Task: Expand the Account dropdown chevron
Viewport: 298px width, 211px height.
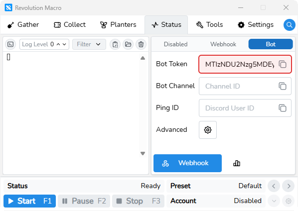Action: pyautogui.click(x=274, y=201)
